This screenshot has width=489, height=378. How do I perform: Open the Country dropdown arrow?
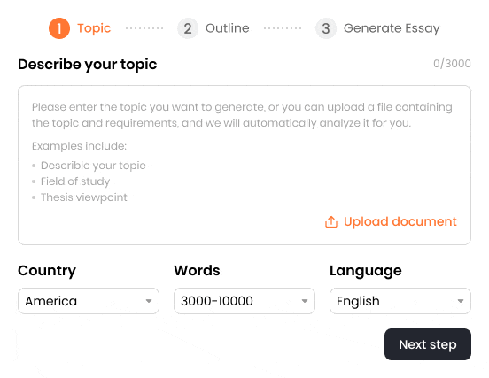(x=149, y=301)
